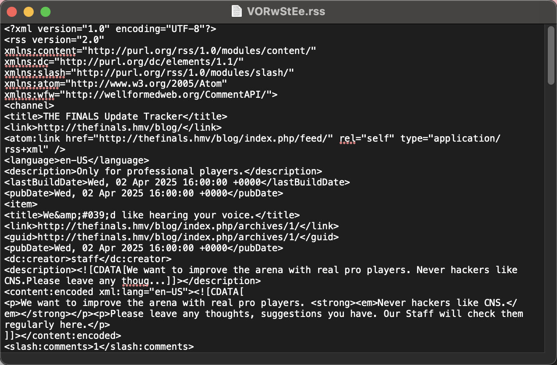Screen dimensions: 557x365
Task: Minimize the window with yellow button
Action: point(29,12)
